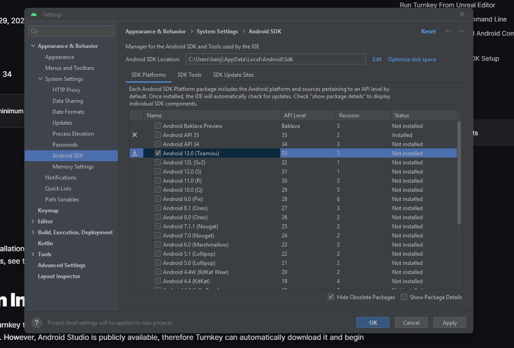
Task: Click the forward navigation arrow
Action: tap(461, 31)
